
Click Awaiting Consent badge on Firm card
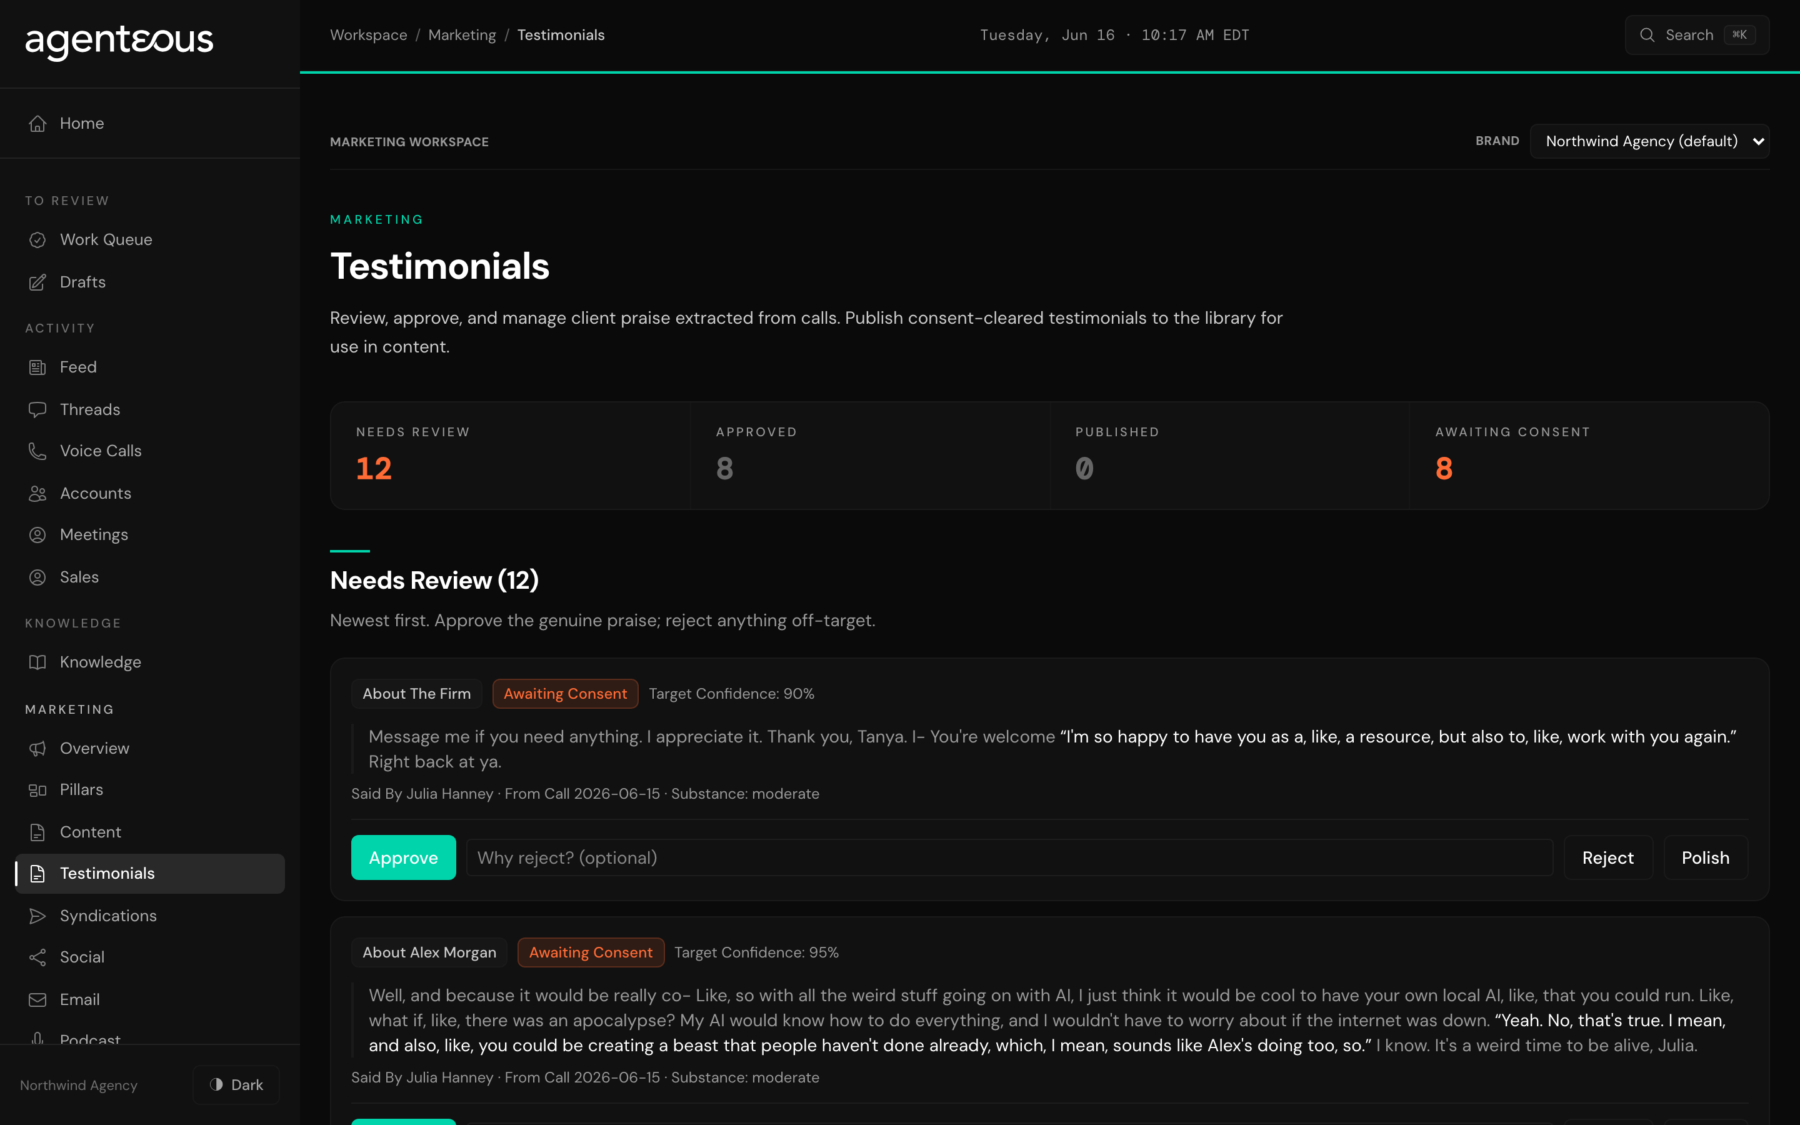coord(565,694)
